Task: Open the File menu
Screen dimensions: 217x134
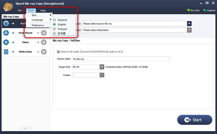Action: [x=20, y=11]
